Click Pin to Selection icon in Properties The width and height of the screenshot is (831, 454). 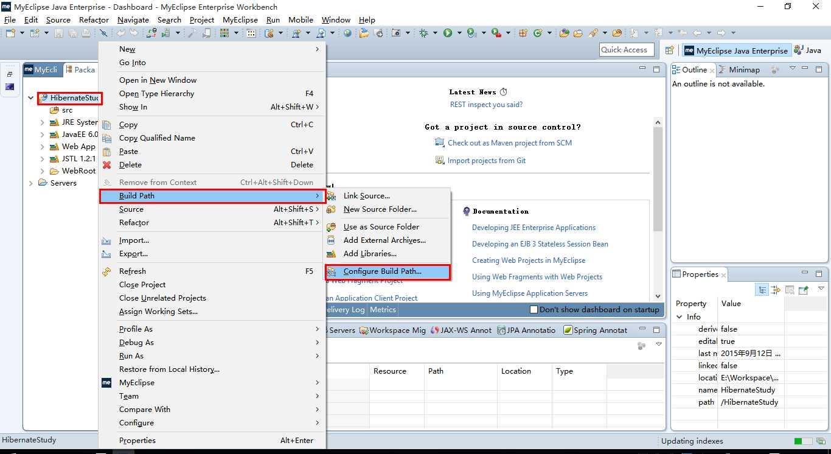pyautogui.click(x=804, y=290)
